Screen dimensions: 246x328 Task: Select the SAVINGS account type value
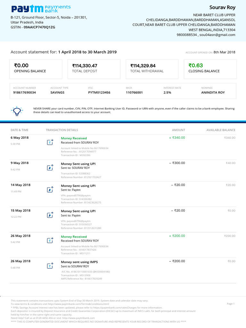[57, 93]
